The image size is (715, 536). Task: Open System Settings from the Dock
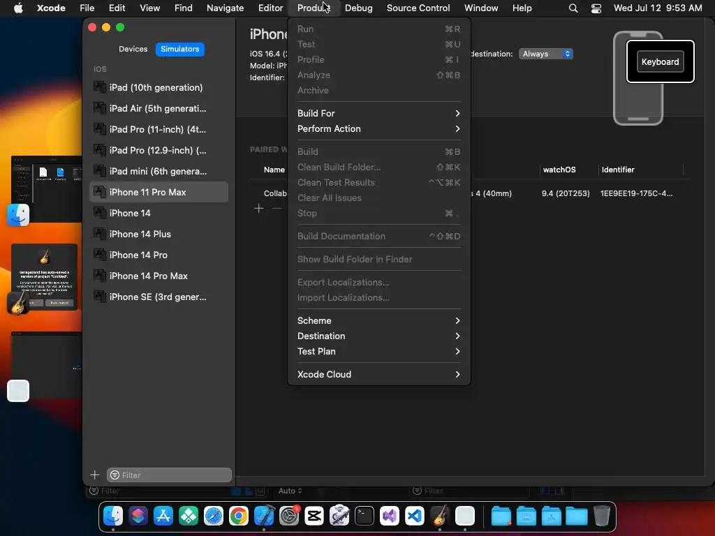[289, 516]
